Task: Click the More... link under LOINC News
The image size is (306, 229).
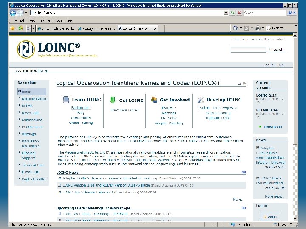Action: coord(239,199)
